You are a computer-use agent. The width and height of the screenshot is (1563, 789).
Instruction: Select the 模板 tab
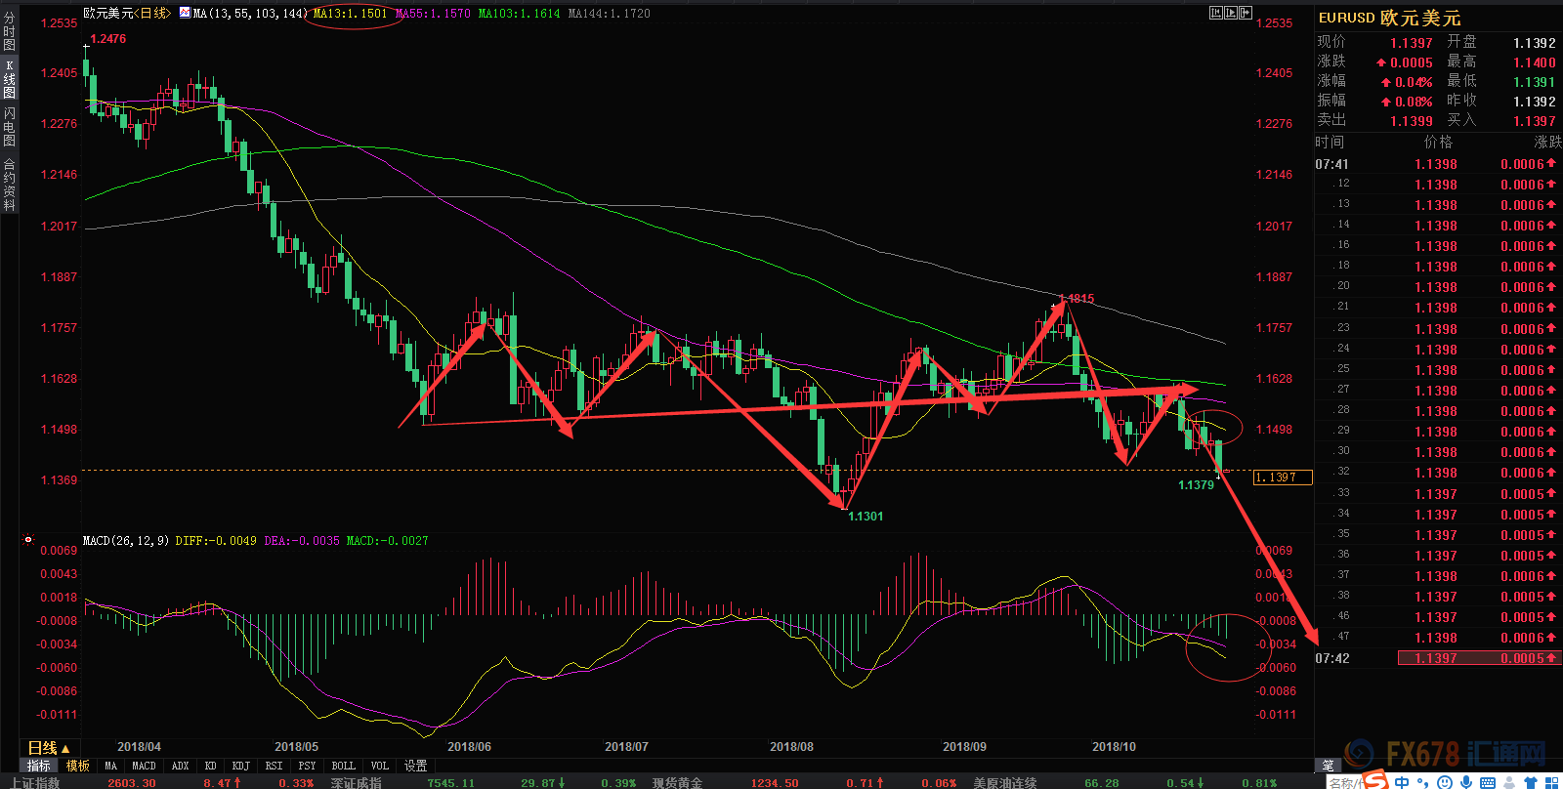pos(78,766)
